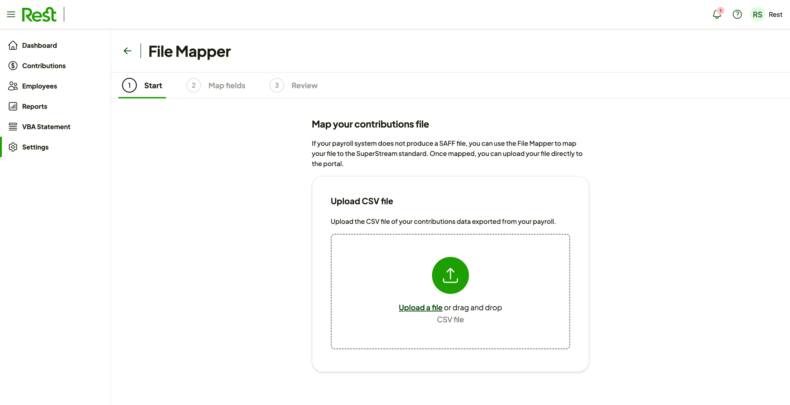790x405 pixels.
Task: Click the Dashboard home icon
Action: click(x=13, y=45)
